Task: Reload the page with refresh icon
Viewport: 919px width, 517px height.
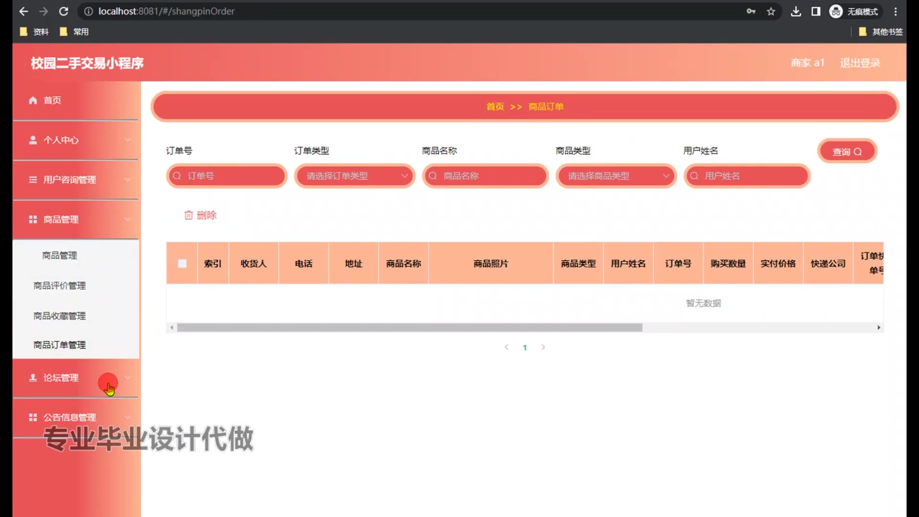Action: pos(64,11)
